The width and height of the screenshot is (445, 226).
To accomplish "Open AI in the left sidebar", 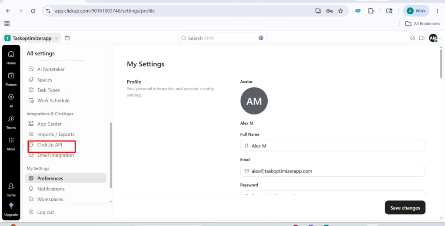I will 11,101.
